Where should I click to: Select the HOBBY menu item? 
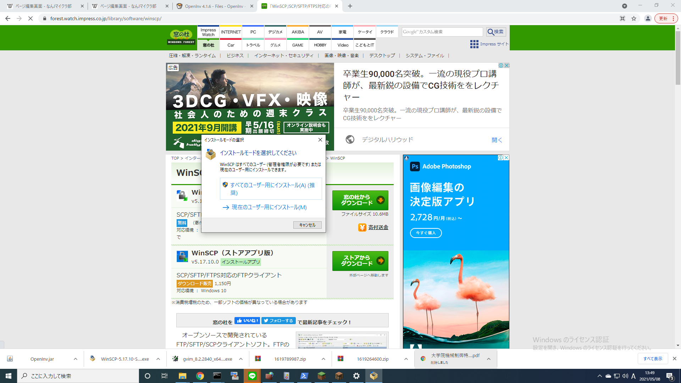[320, 45]
